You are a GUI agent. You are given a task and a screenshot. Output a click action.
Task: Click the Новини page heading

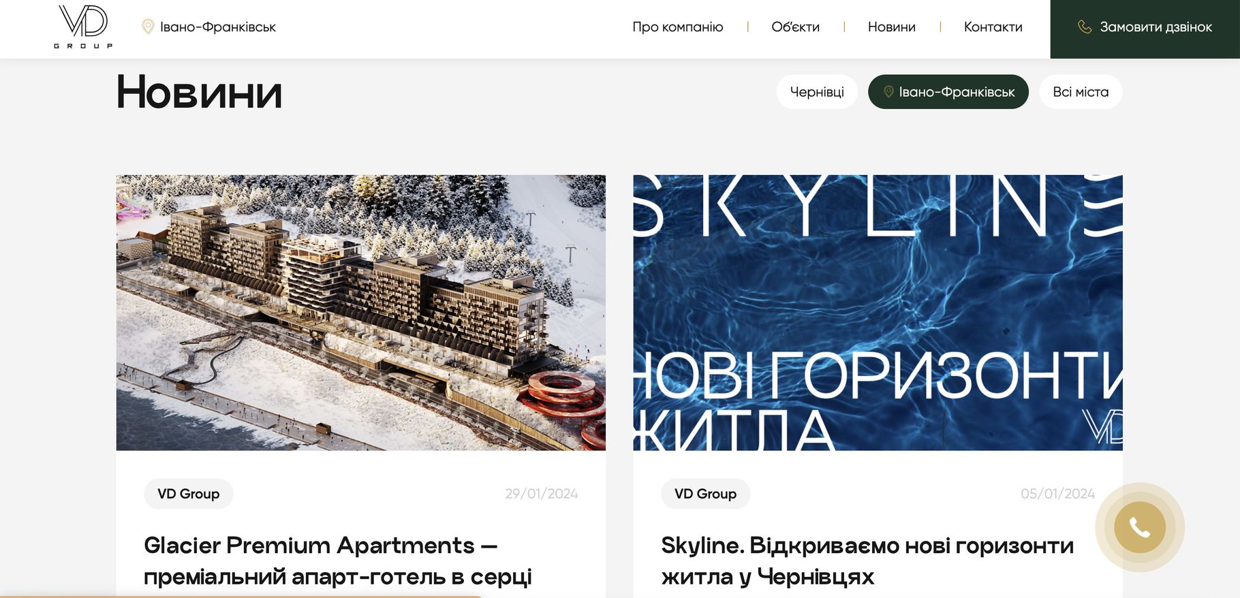pos(199,92)
